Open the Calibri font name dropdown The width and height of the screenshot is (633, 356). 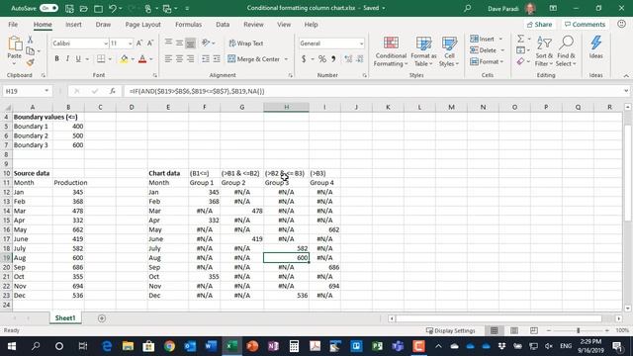click(x=106, y=44)
